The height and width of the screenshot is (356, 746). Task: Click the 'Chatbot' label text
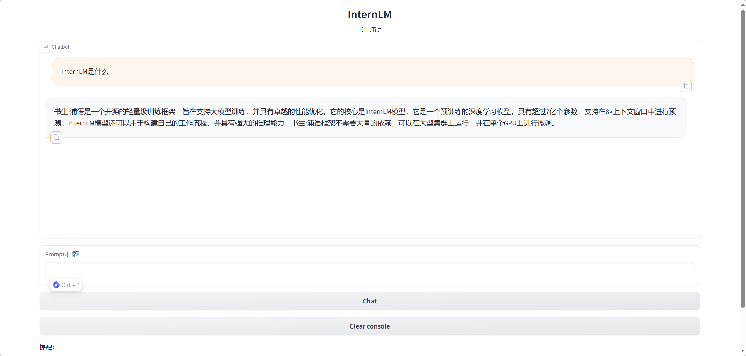(x=60, y=47)
